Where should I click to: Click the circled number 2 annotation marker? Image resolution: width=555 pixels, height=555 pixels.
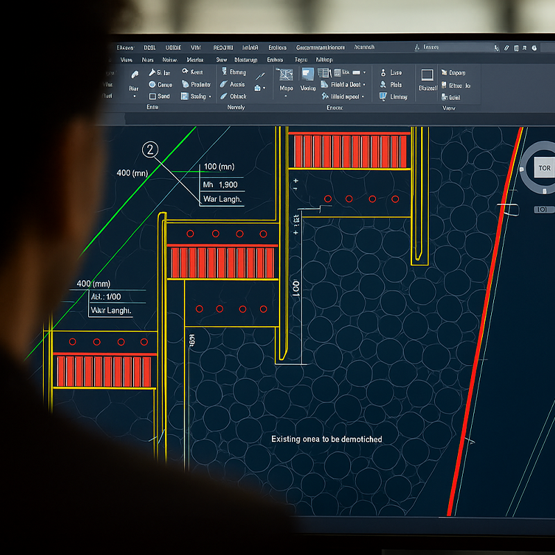[150, 149]
